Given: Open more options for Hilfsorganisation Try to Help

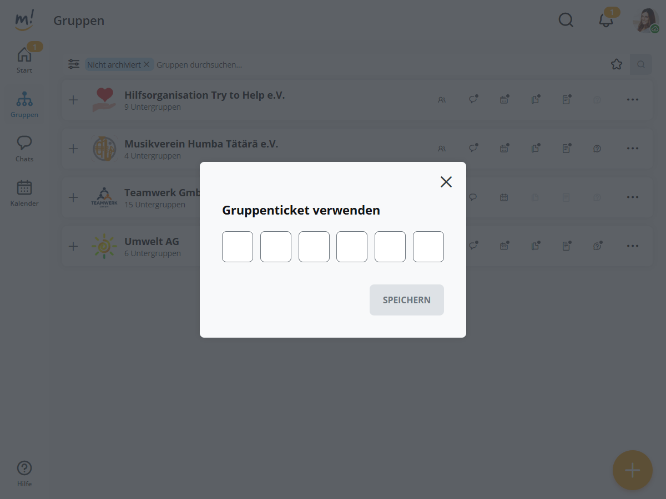Looking at the screenshot, I should (x=633, y=100).
